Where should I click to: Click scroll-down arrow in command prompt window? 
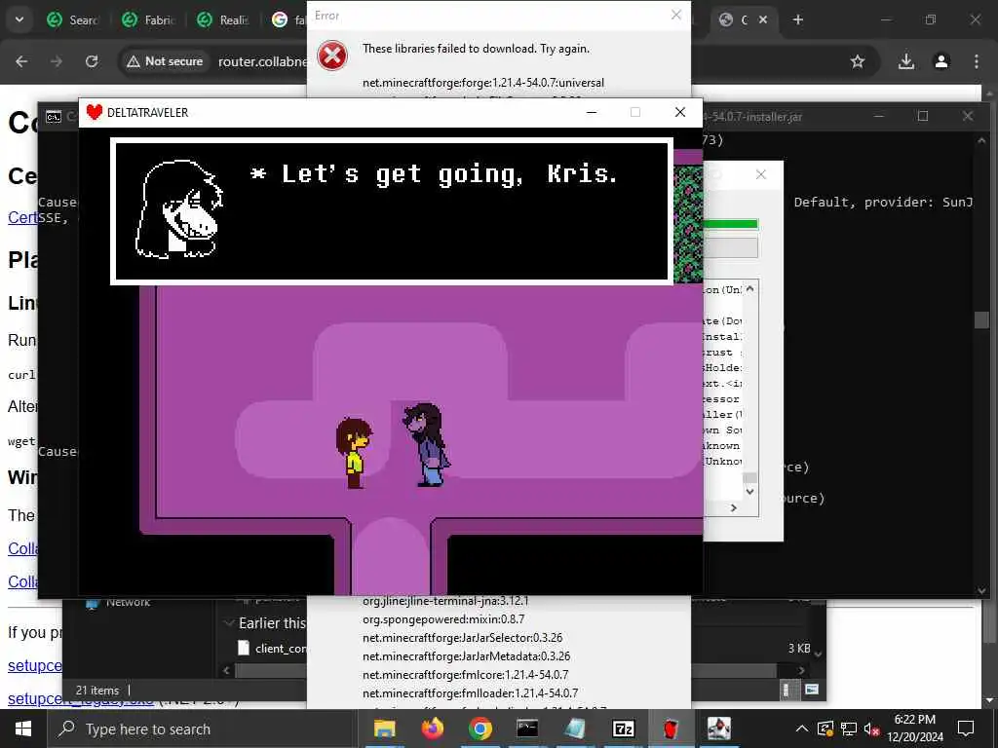(x=981, y=590)
